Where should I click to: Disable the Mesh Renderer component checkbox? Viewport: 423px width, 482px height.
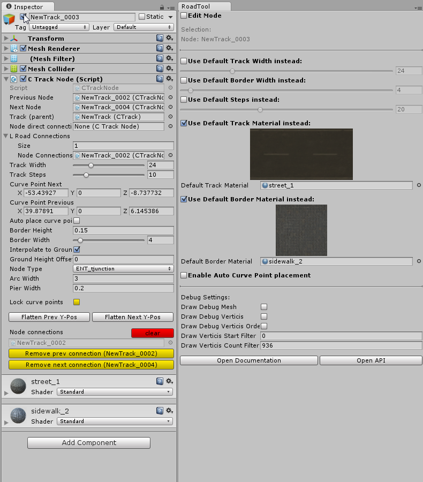coord(23,48)
